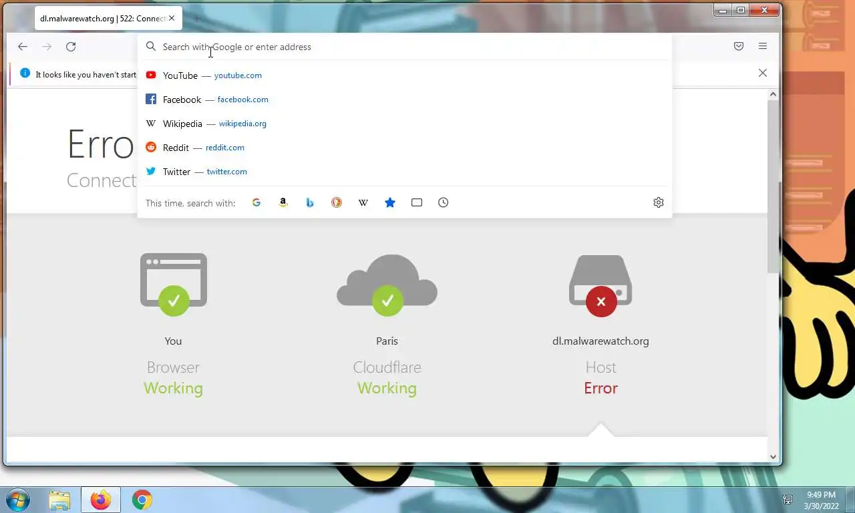
Task: Click the youtube.com address link
Action: 238,75
